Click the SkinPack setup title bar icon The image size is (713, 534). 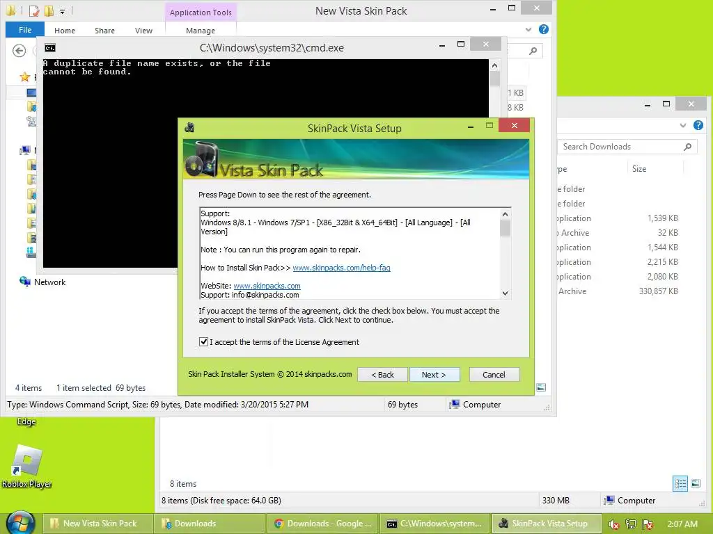(x=190, y=128)
